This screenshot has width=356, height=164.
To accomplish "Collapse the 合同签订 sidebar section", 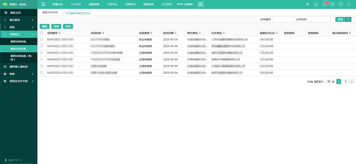I will tap(19, 34).
